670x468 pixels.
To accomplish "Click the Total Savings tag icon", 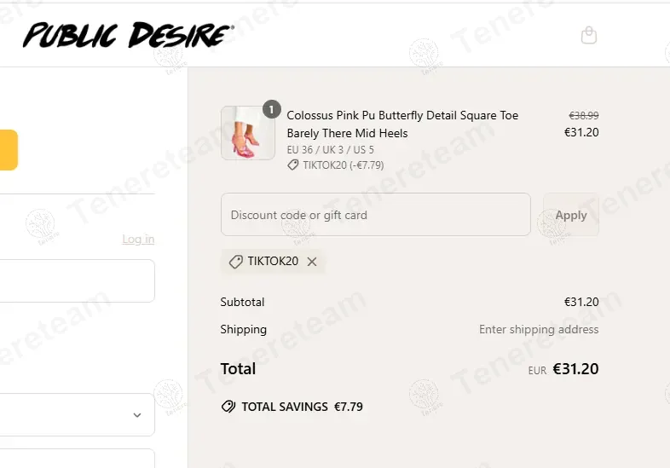I will (228, 407).
